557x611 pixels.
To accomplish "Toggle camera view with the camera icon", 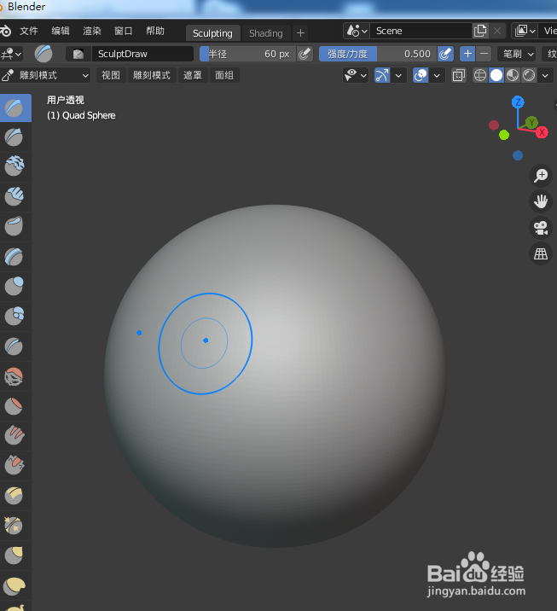I will pos(541,228).
